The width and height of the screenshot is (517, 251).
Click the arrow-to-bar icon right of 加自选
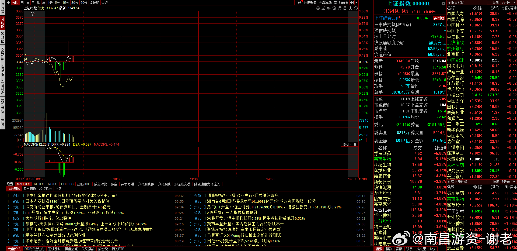(x=352, y=3)
